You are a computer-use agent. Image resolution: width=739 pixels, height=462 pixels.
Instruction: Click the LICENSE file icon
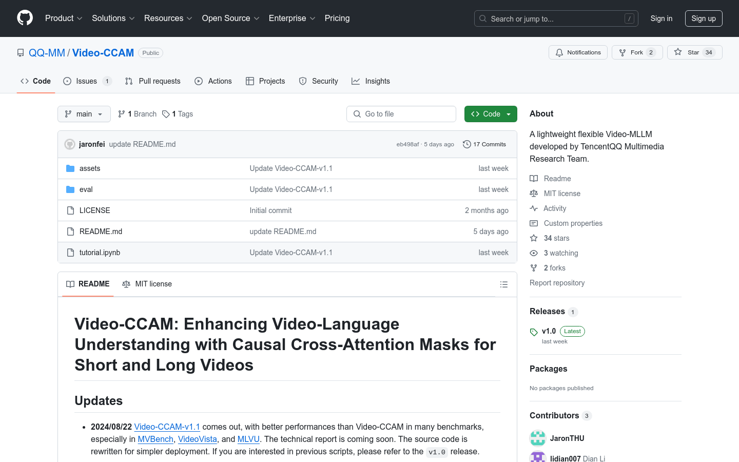70,210
